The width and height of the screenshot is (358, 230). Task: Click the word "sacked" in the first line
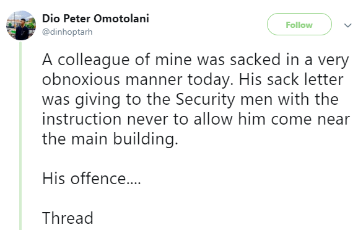[255, 60]
